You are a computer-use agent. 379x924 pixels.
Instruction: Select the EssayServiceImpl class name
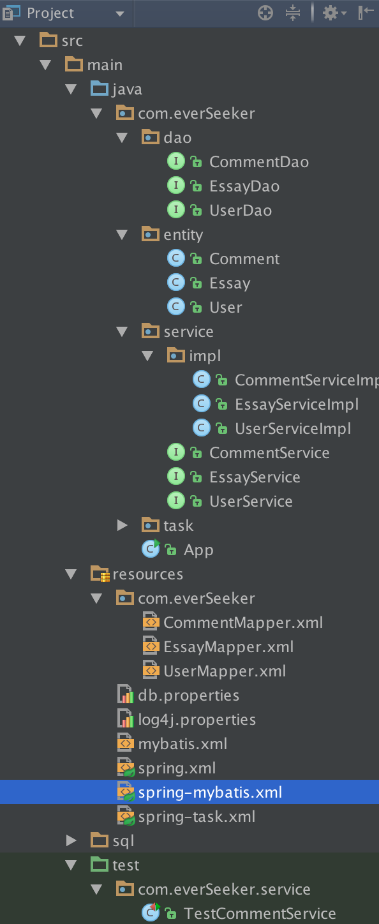tap(297, 405)
